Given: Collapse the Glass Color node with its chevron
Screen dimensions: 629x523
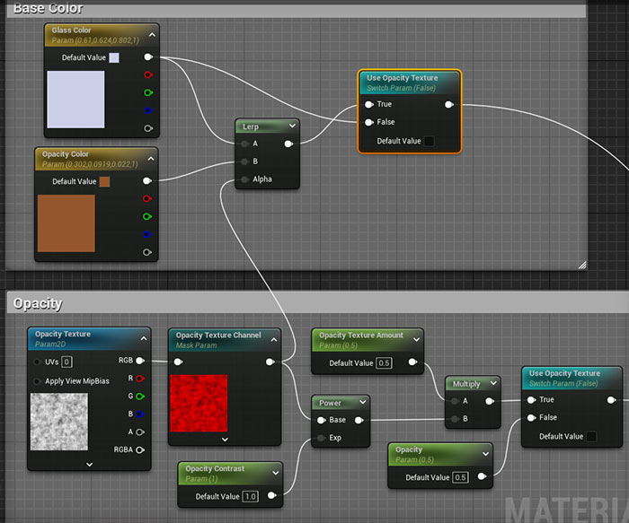Looking at the screenshot, I should [151, 35].
